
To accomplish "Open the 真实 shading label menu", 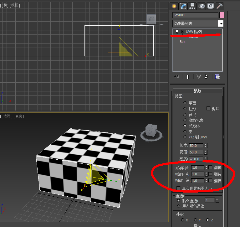I will click(x=19, y=116).
